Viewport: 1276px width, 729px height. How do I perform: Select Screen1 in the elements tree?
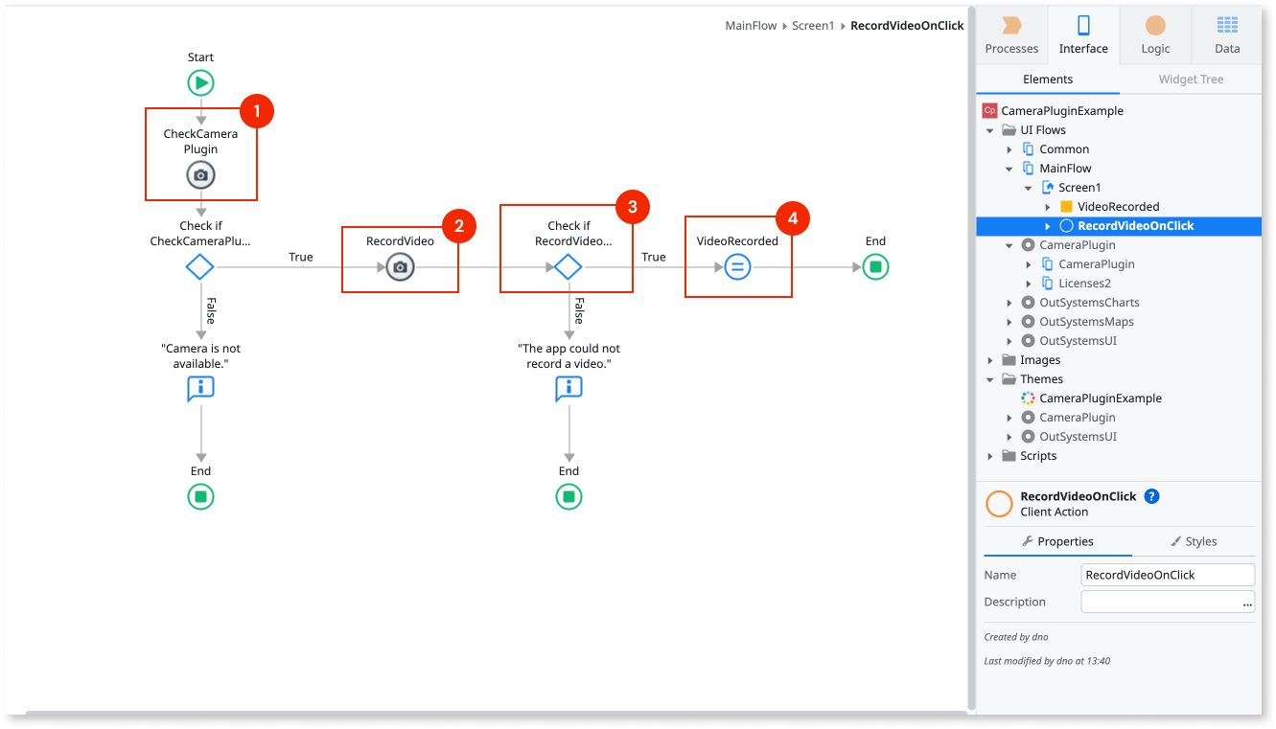tap(1079, 188)
